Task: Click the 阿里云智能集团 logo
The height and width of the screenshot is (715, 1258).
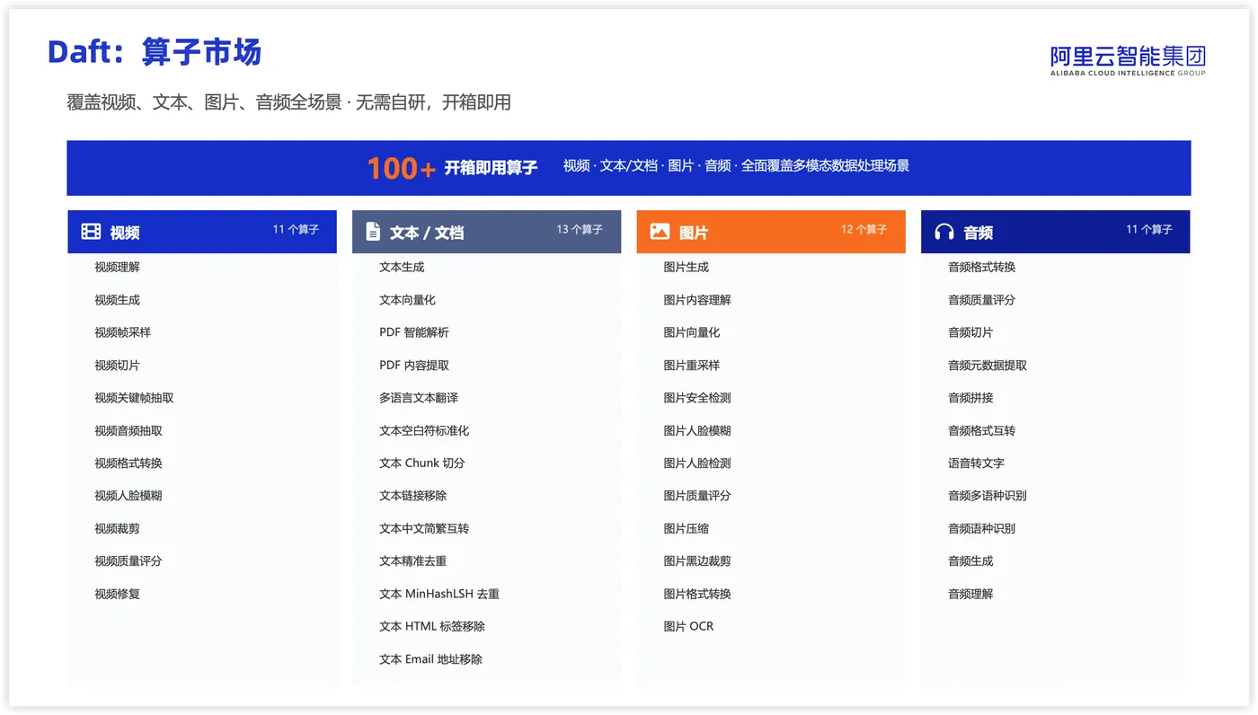Action: click(1128, 60)
